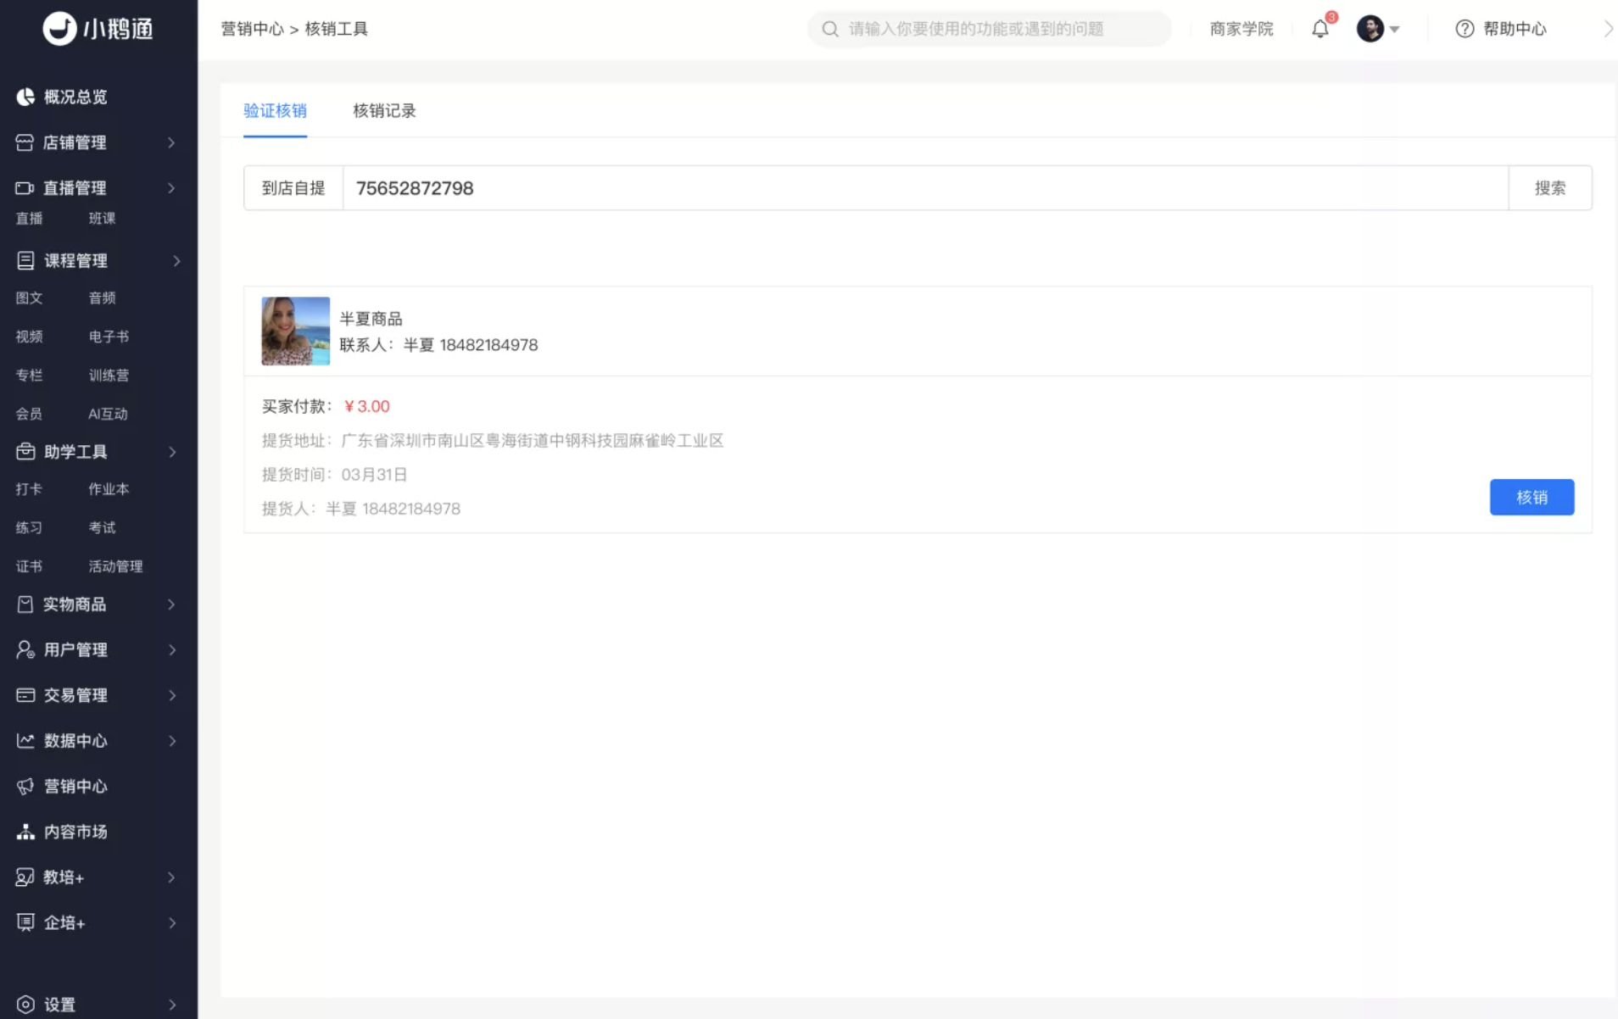The height and width of the screenshot is (1019, 1618).
Task: Open the user avatar dropdown
Action: (x=1378, y=29)
